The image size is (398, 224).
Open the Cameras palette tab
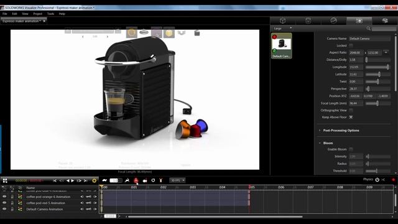pos(359,21)
